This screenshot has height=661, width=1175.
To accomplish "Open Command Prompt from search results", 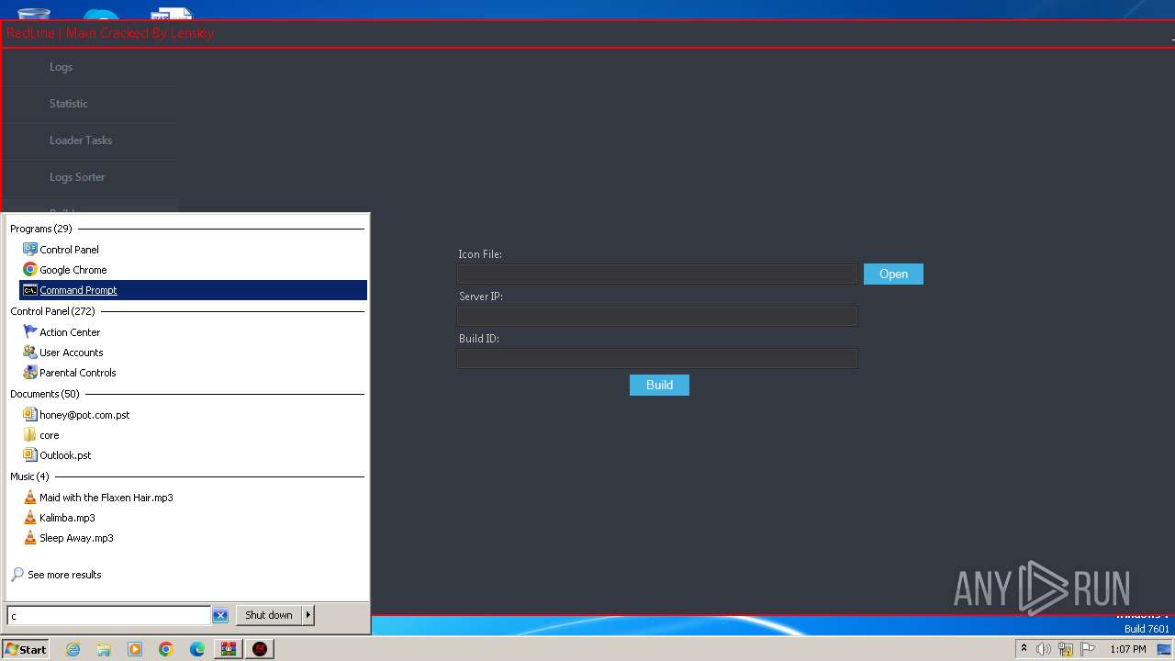I will pyautogui.click(x=193, y=290).
